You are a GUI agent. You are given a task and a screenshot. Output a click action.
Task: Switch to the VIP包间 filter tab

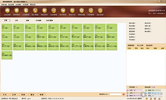coord(38,20)
